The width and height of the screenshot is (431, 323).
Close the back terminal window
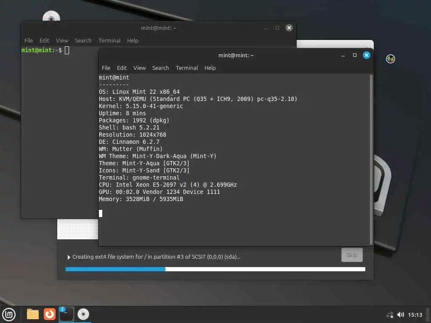pos(289,28)
